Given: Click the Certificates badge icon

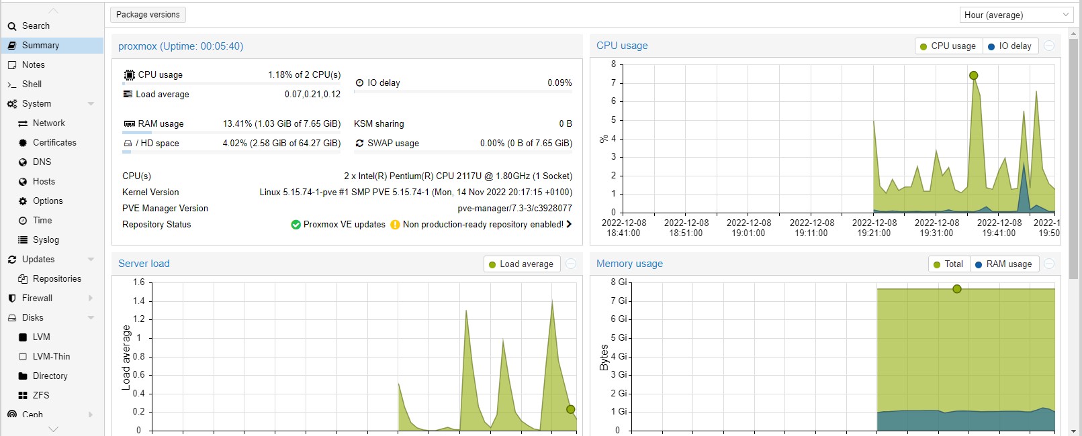Looking at the screenshot, I should coord(23,143).
